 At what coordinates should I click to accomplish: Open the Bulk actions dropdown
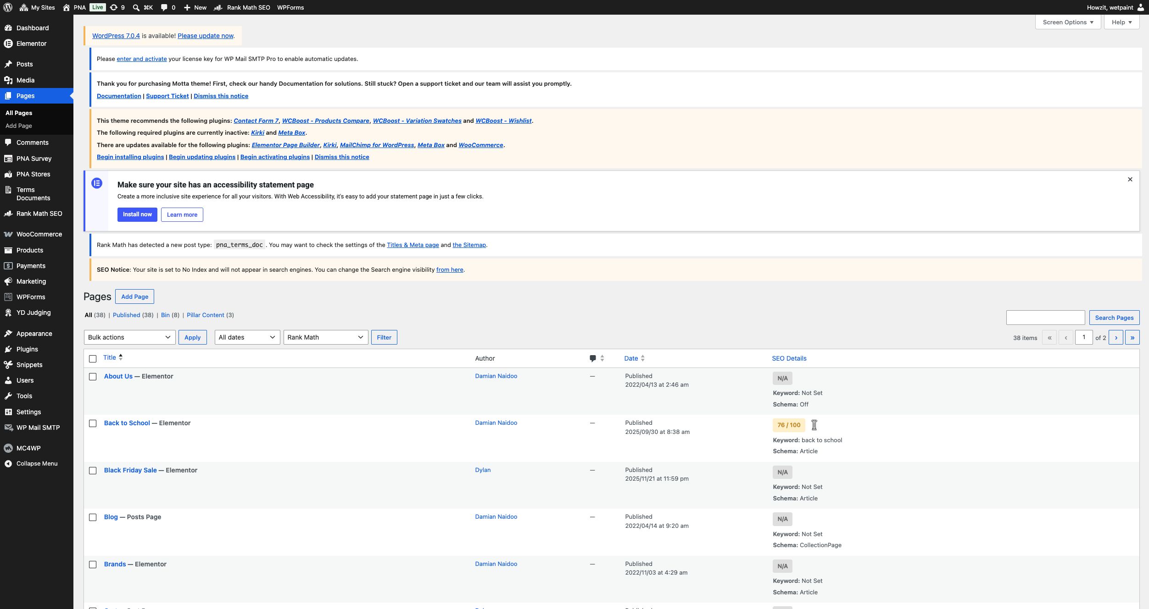pos(130,337)
